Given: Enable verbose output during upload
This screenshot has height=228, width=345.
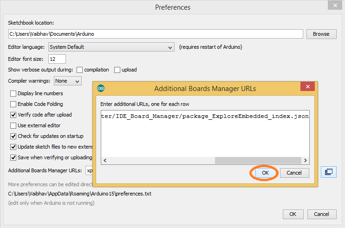Looking at the screenshot, I should [117, 70].
